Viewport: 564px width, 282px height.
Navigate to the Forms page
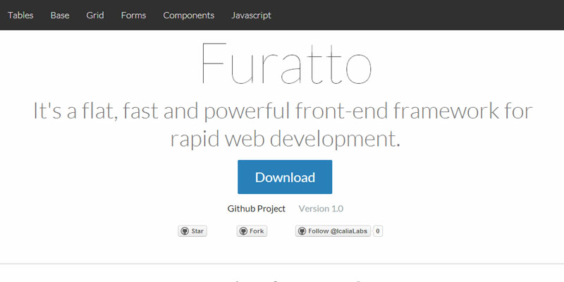[133, 15]
